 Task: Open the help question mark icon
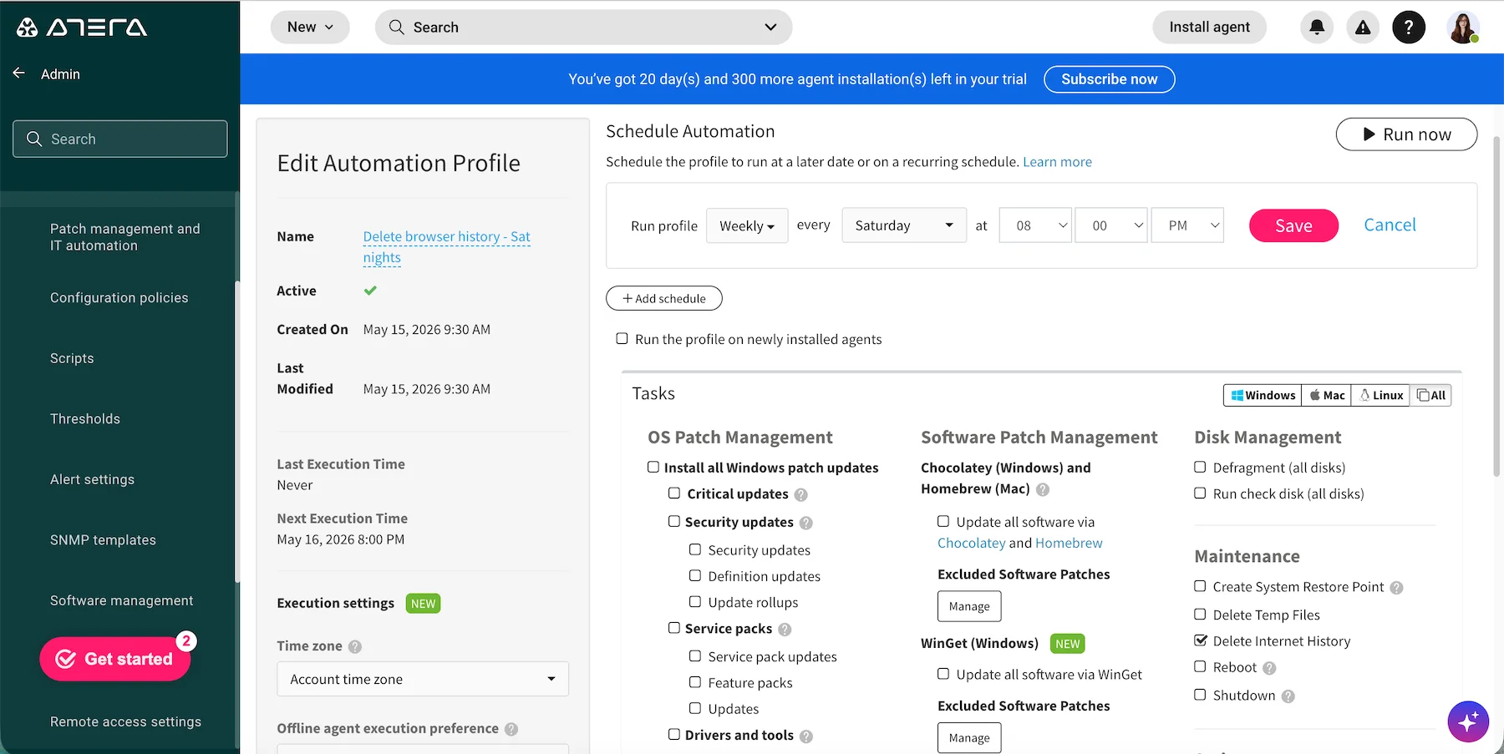(1409, 28)
